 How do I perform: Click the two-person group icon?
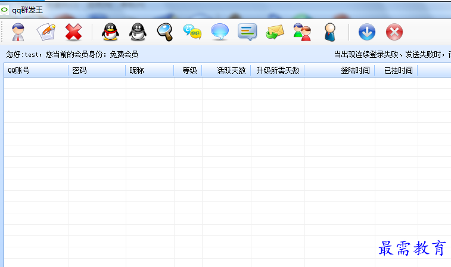[x=302, y=32]
